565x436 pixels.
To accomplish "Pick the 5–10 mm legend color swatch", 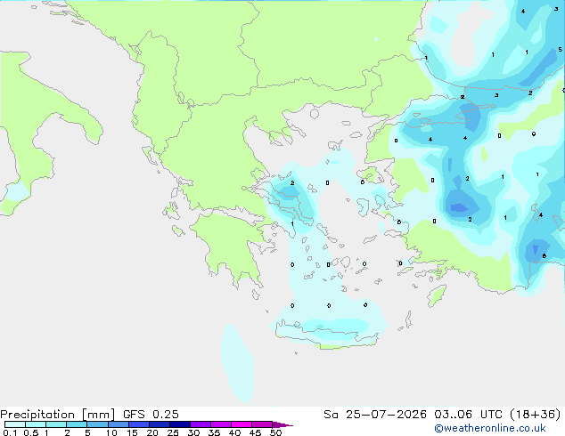I will (97, 424).
